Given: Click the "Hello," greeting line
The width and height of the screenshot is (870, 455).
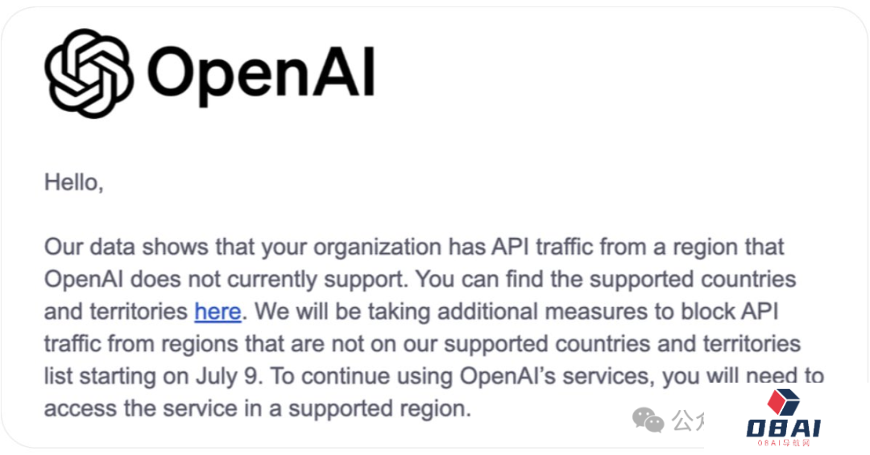Looking at the screenshot, I should tap(74, 182).
